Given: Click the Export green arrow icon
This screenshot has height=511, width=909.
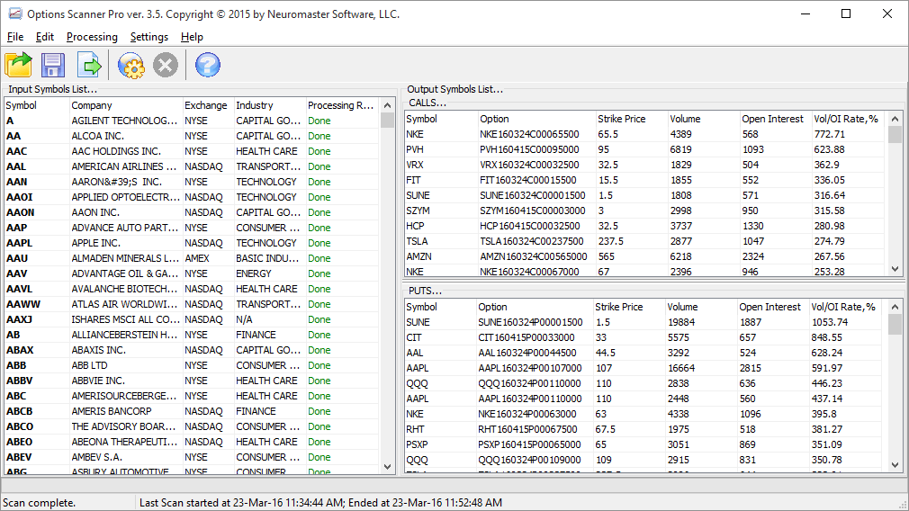Looking at the screenshot, I should click(89, 65).
